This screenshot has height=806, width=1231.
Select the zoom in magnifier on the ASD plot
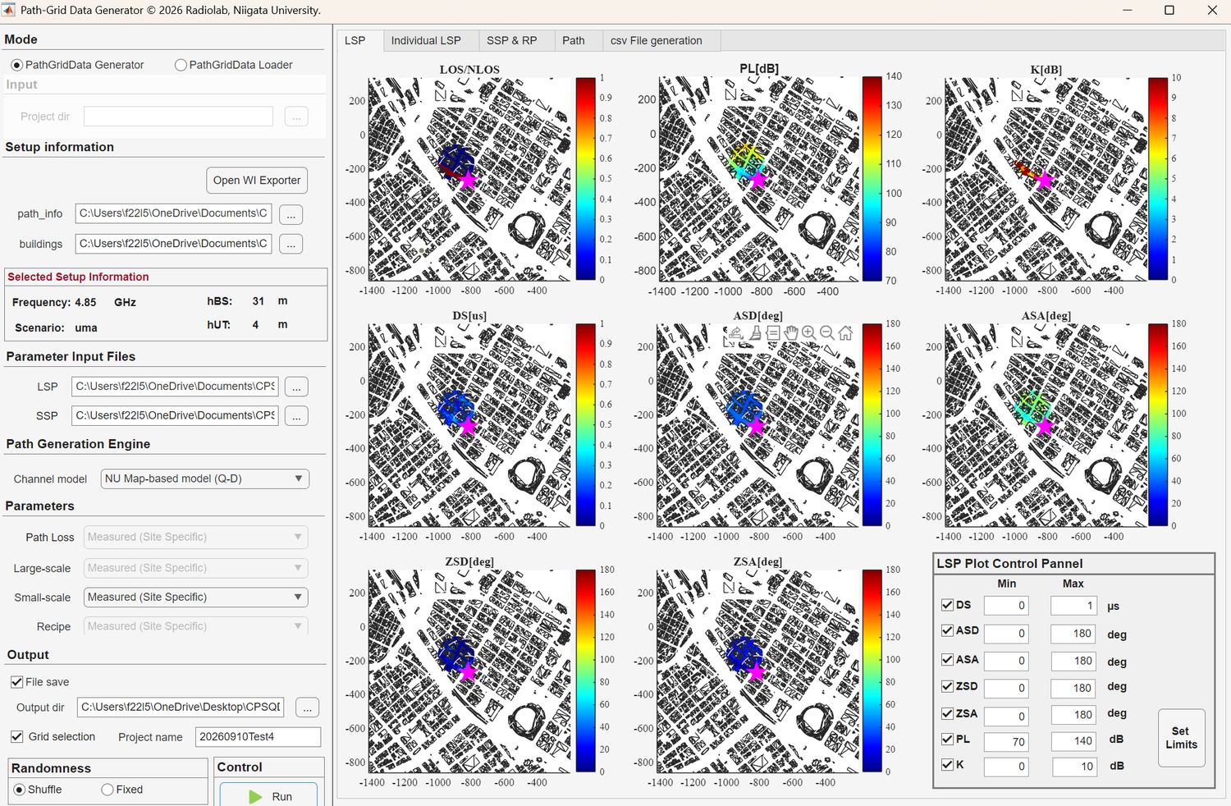809,332
